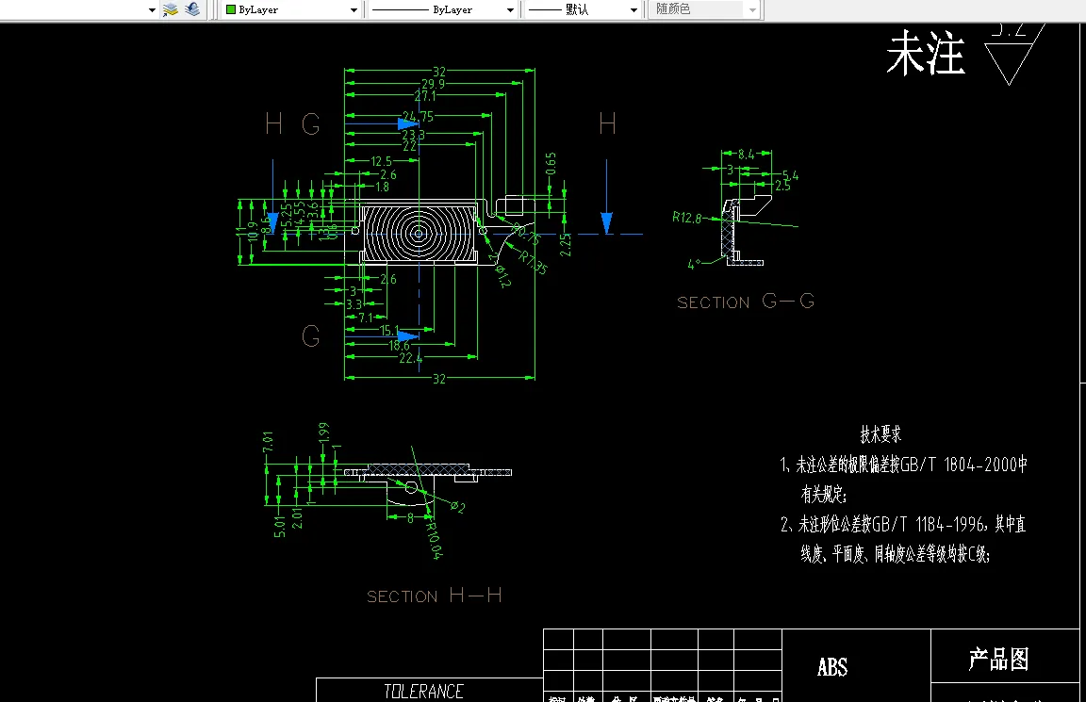Select the SECTION H-H label
The width and height of the screenshot is (1086, 702).
(x=435, y=596)
